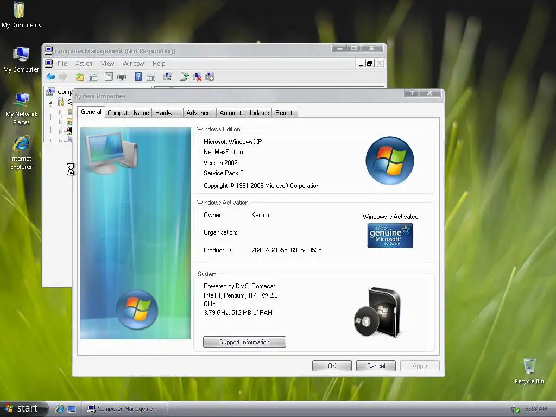Click the red X disable device toolbar icon
This screenshot has height=417, width=556.
pos(197,77)
